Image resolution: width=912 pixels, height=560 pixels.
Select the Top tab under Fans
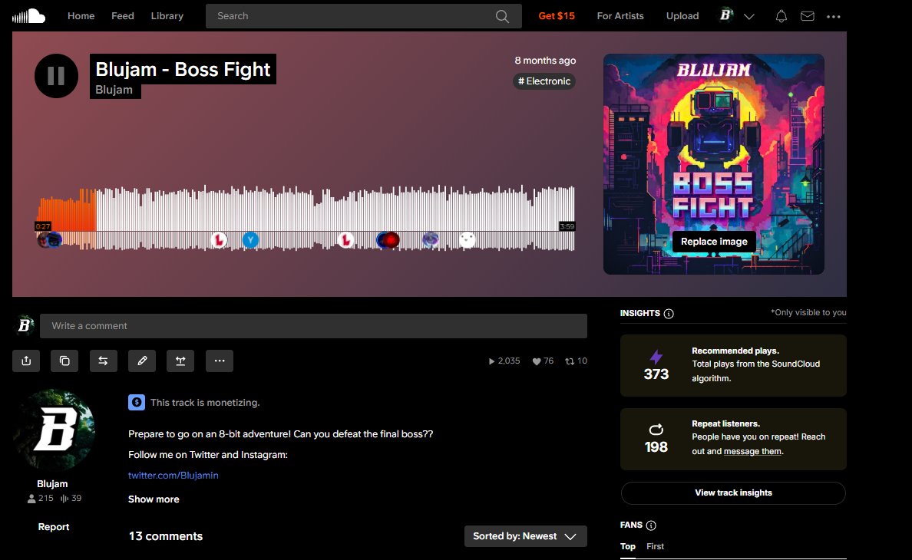pos(627,546)
